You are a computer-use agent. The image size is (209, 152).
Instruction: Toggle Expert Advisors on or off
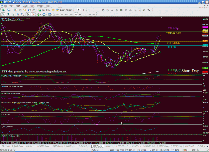click(x=65, y=10)
